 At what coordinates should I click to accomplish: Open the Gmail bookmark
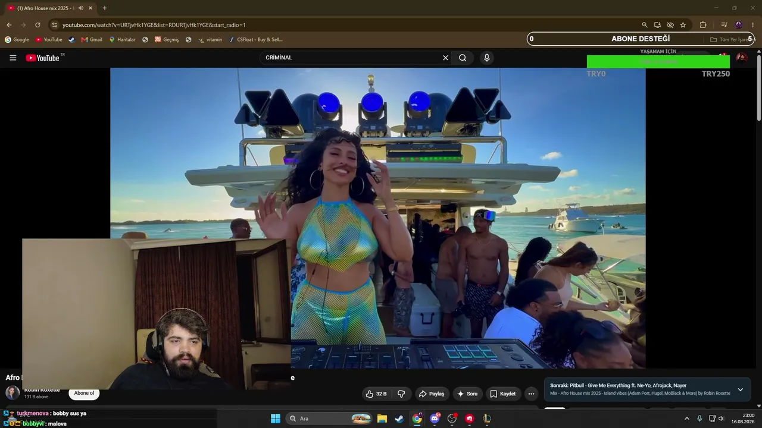tap(92, 40)
